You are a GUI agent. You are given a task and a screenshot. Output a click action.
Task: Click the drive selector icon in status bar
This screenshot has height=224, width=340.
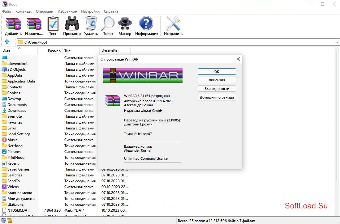click(x=3, y=221)
